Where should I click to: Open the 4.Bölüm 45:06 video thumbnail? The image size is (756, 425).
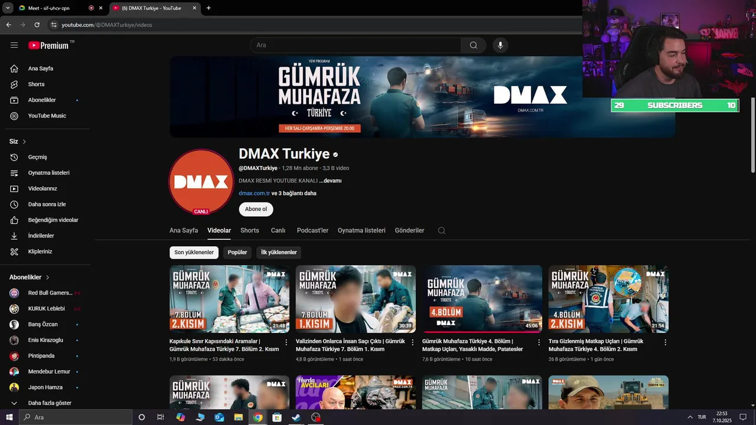482,299
